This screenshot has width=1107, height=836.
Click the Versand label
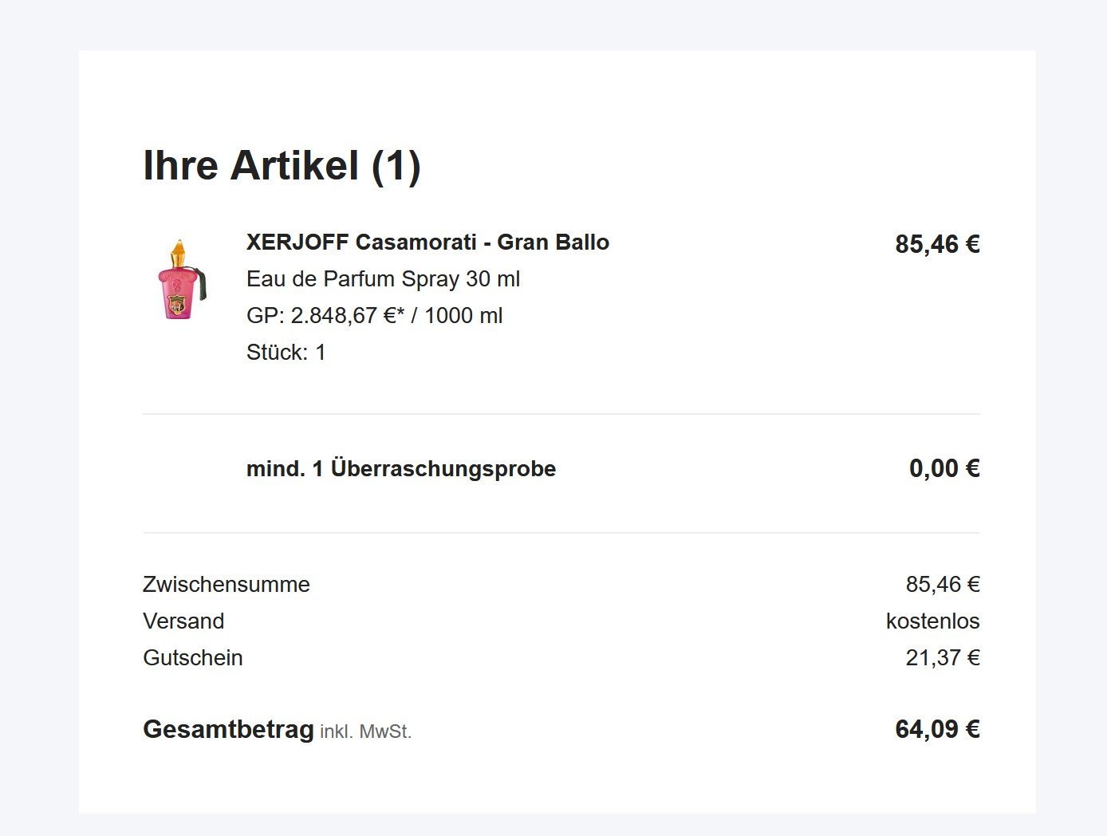click(x=183, y=621)
